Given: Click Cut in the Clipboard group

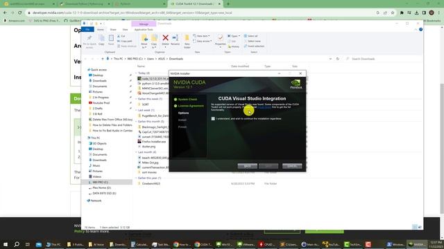Looking at the screenshot, I should coord(121,36).
